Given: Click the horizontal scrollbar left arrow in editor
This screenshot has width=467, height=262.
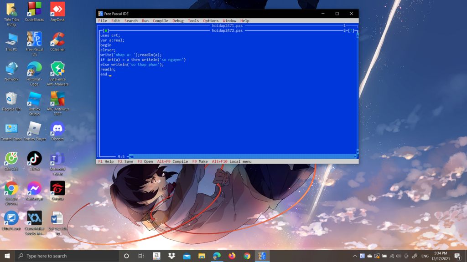Looking at the screenshot, I should (131, 156).
